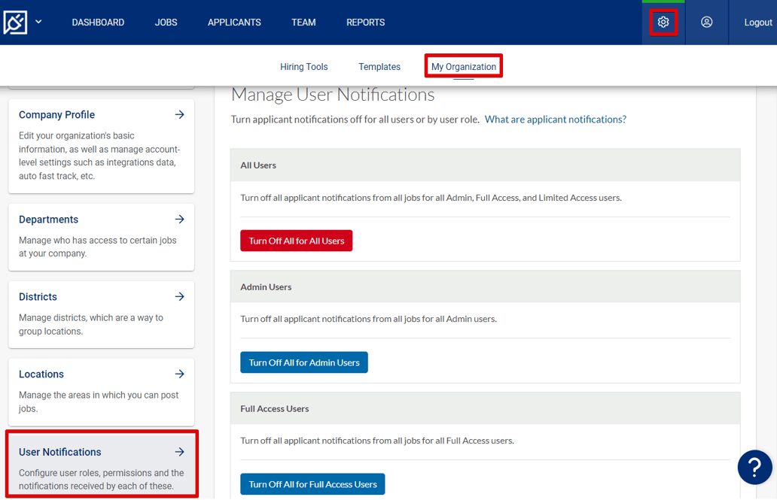
Task: Click the Districts card arrow icon
Action: tap(179, 296)
